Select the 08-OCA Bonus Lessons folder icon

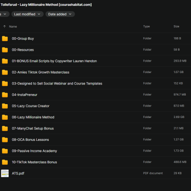tap(5, 140)
